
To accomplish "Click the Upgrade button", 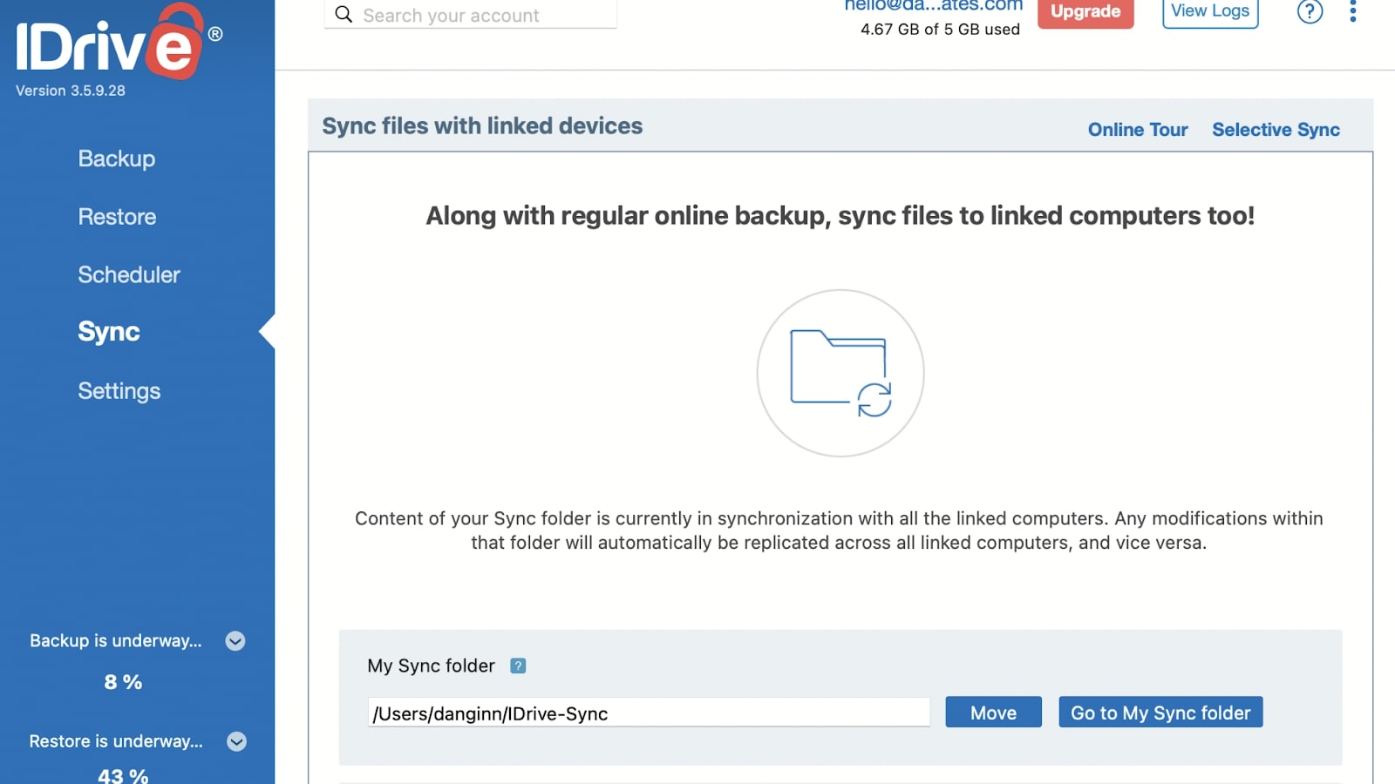I will pyautogui.click(x=1085, y=12).
